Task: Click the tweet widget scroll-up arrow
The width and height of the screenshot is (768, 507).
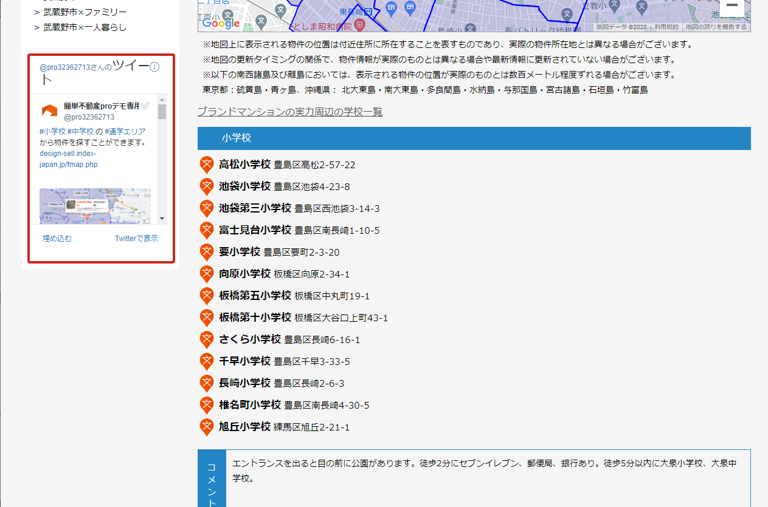Action: 162,99
